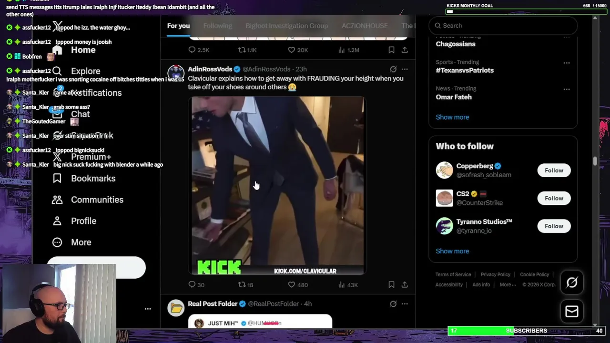Open Profile from sidebar
The image size is (610, 343).
[x=74, y=221]
